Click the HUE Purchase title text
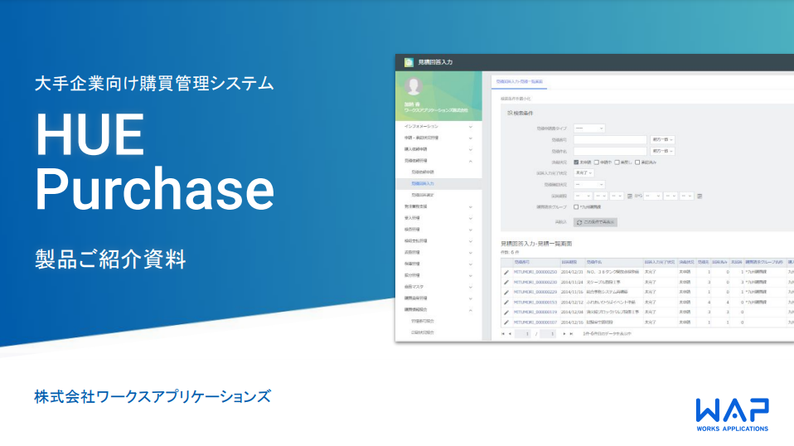The width and height of the screenshot is (794, 446). click(154, 161)
